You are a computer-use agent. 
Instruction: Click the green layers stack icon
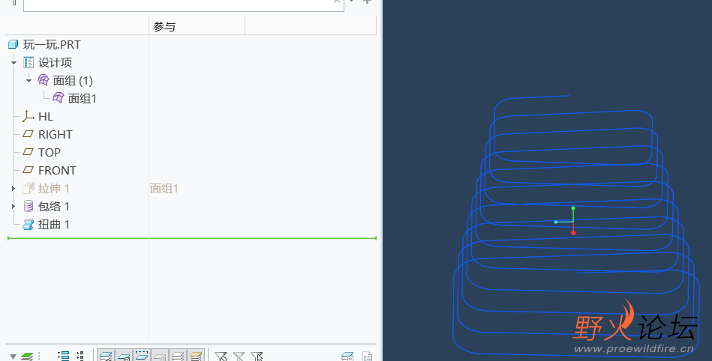(27, 357)
